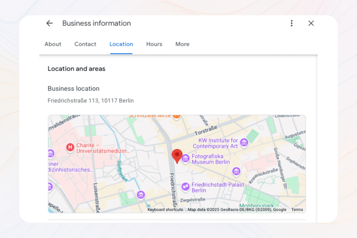Click the red location pin on the map

click(x=177, y=156)
